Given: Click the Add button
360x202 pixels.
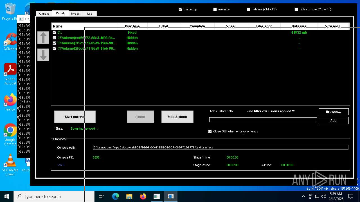Looking at the screenshot, I should click(x=334, y=120).
